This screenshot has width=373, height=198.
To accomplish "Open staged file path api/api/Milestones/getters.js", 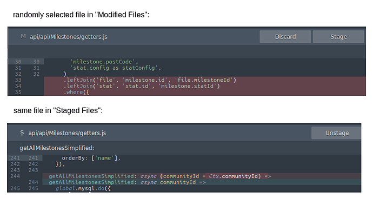I will tap(67, 133).
